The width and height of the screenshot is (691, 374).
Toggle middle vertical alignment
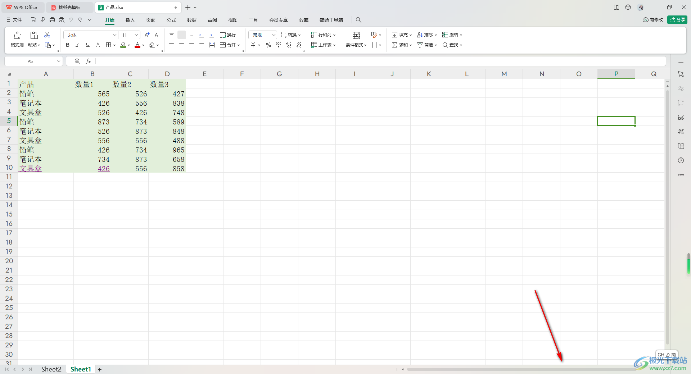(182, 35)
